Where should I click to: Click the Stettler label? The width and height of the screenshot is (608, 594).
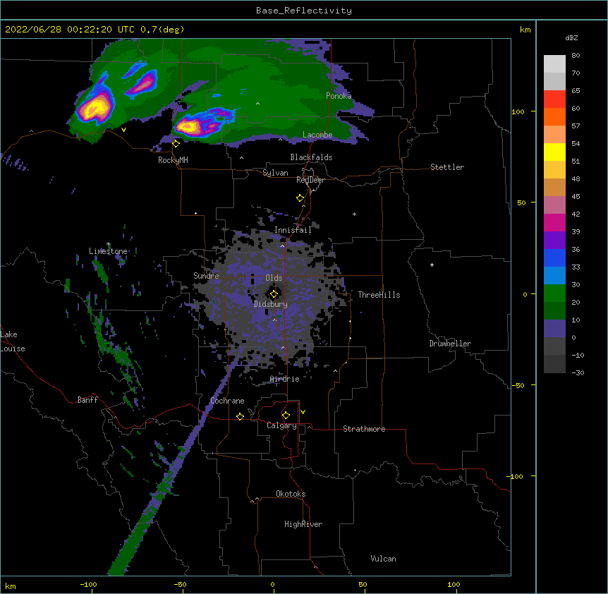pyautogui.click(x=447, y=167)
